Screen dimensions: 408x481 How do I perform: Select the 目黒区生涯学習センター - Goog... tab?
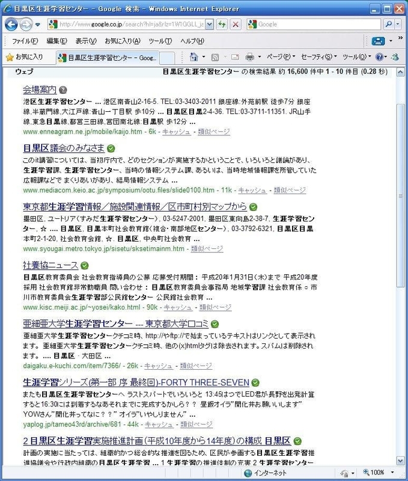(x=108, y=58)
